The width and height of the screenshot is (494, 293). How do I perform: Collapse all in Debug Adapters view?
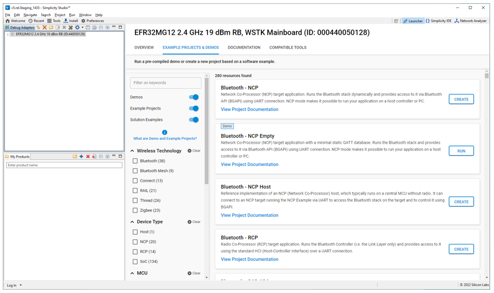point(101,28)
